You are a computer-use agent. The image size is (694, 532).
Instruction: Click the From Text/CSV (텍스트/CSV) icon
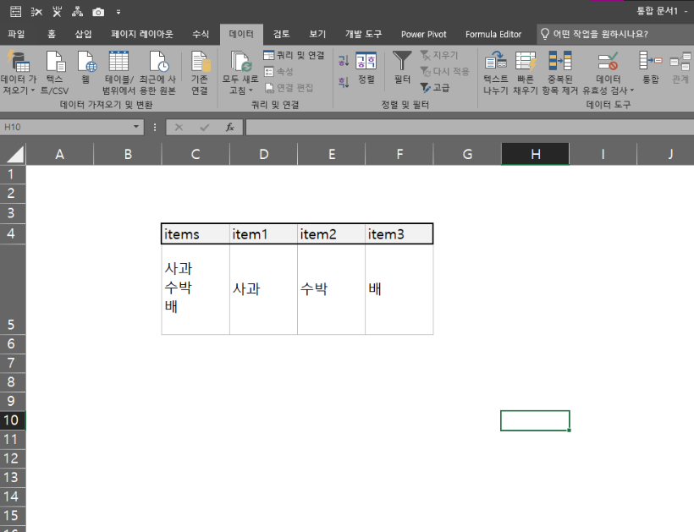click(55, 61)
